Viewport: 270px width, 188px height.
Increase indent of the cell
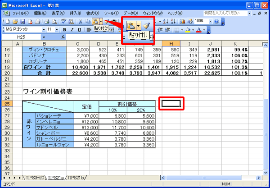167,30
